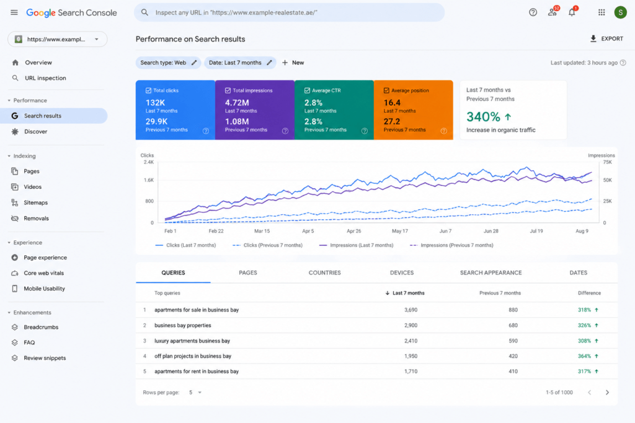Open users and permissions icon

(x=553, y=12)
